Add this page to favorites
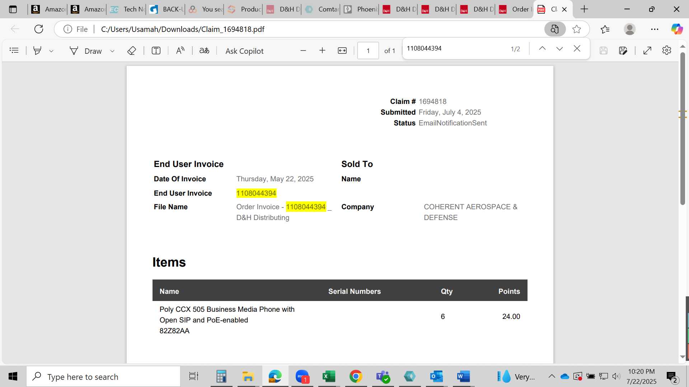Screen dimensions: 689x387 tap(577, 29)
